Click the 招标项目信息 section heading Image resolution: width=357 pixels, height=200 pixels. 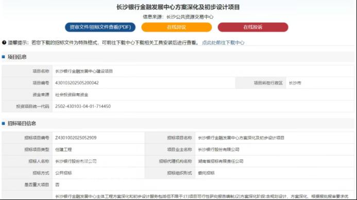(x=22, y=123)
